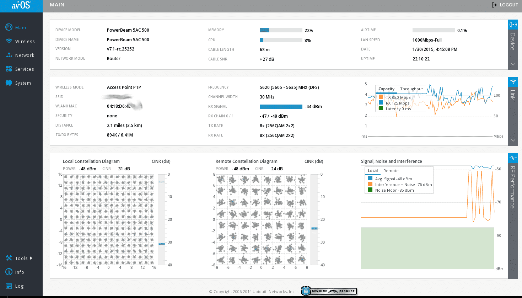This screenshot has height=298, width=522.
Task: Collapse the Device panel with its chevron
Action: (x=513, y=64)
